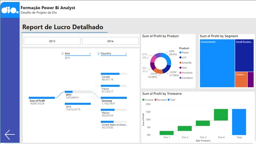Viewport: 256px width, 144px height.
Task: Select the Canada node bar
Action: (114, 74)
